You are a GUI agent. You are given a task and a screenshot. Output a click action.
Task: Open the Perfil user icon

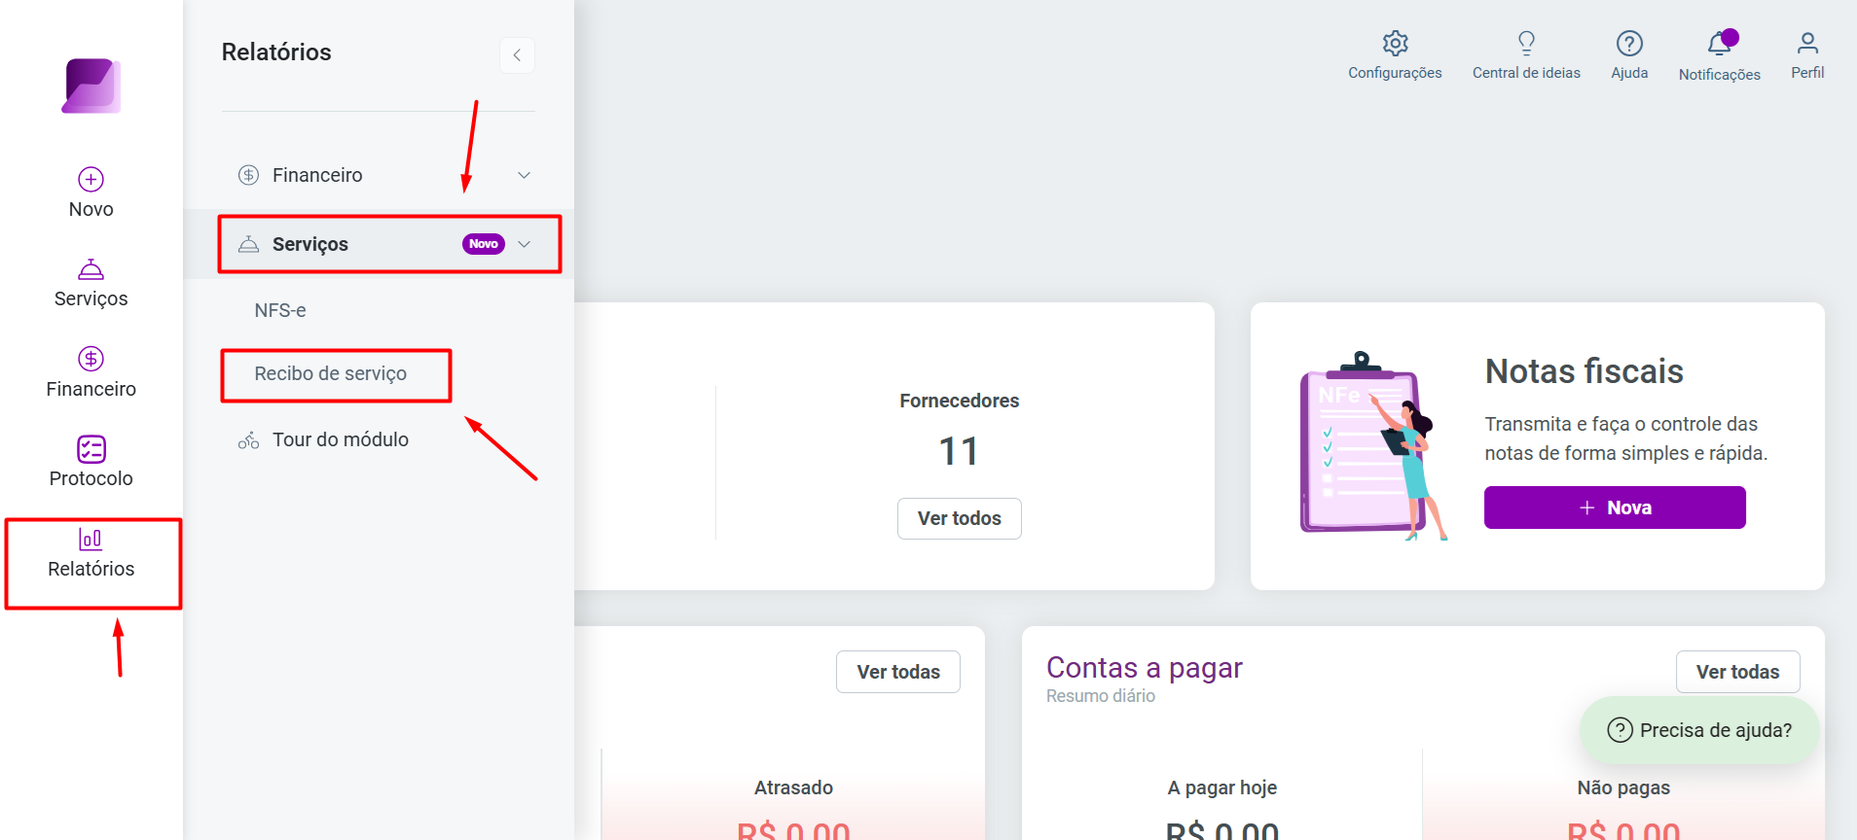click(x=1807, y=43)
